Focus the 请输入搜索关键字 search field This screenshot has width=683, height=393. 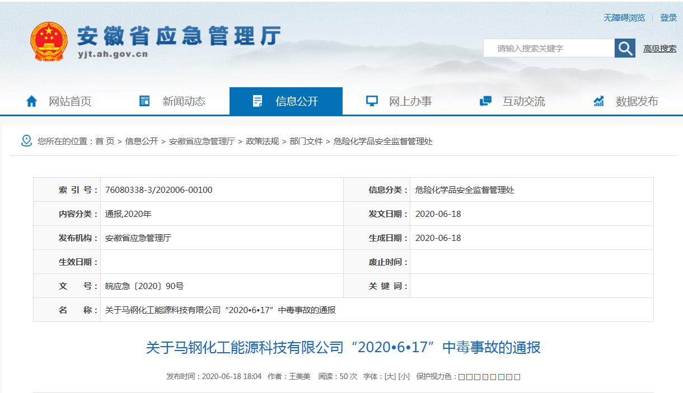(549, 48)
